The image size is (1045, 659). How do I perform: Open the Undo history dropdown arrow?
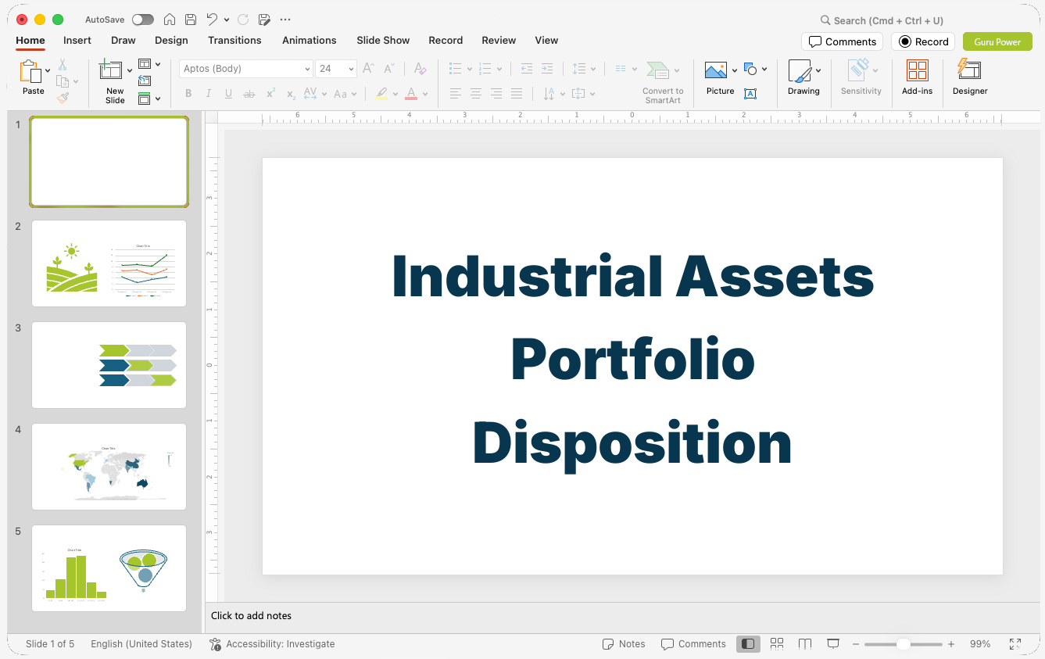[x=227, y=20]
